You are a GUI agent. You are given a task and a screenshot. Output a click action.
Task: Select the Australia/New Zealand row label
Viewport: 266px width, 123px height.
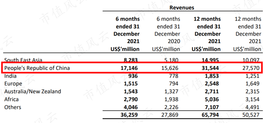tap(33, 91)
